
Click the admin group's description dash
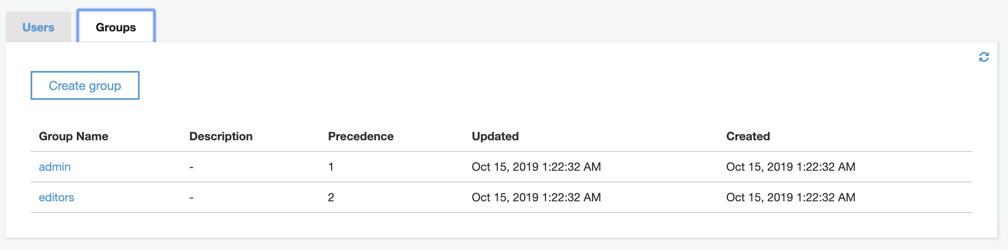[191, 167]
